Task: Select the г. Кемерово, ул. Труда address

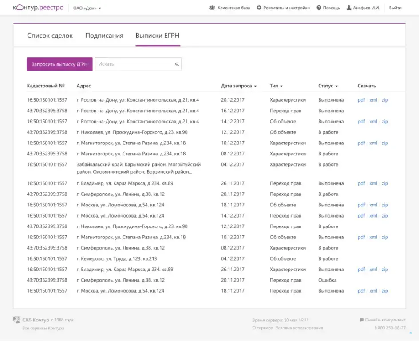Action: click(x=117, y=259)
